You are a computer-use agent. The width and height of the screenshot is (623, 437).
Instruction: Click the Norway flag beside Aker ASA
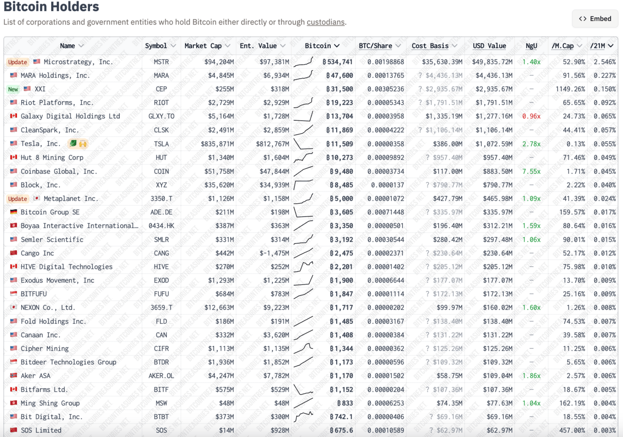pyautogui.click(x=14, y=376)
